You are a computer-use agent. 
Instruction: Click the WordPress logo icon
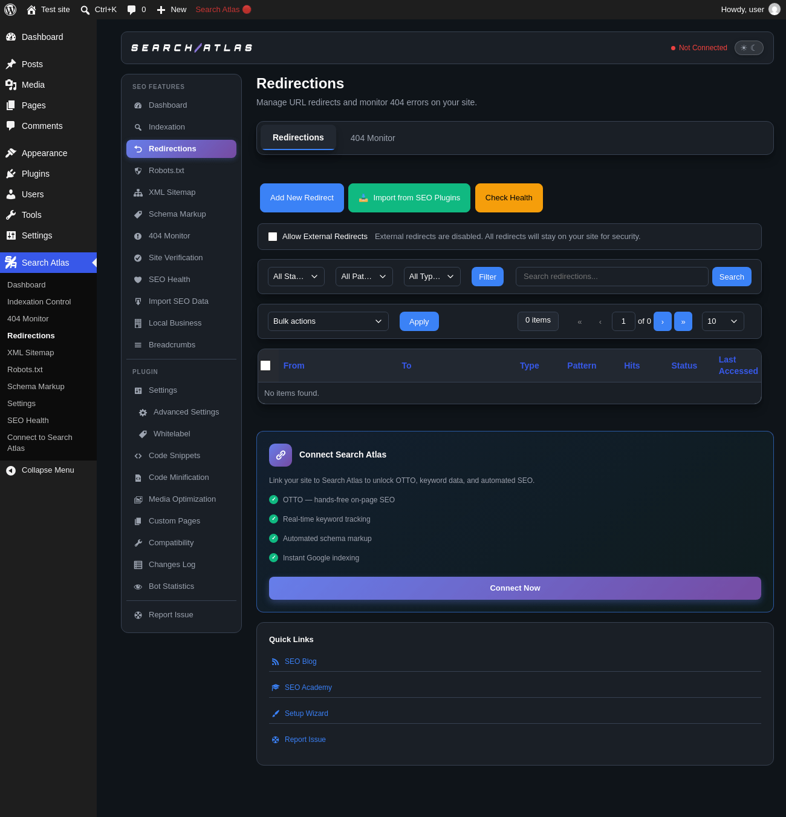pos(10,10)
